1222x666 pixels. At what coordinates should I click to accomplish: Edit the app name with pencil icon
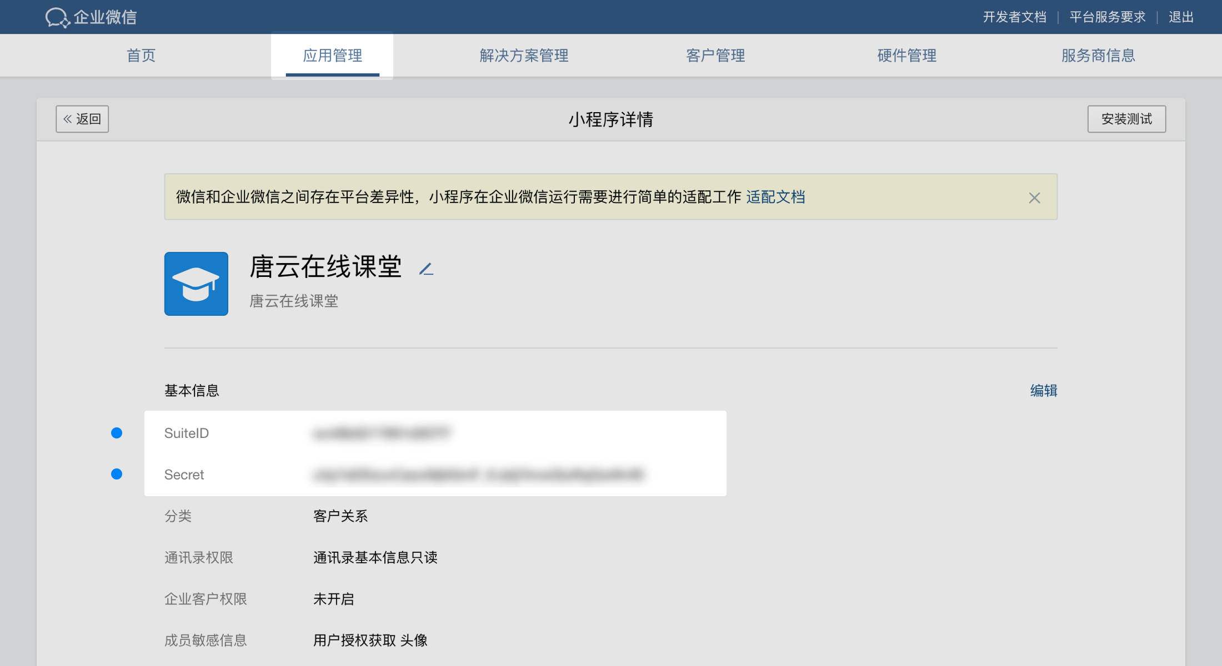pos(426,269)
